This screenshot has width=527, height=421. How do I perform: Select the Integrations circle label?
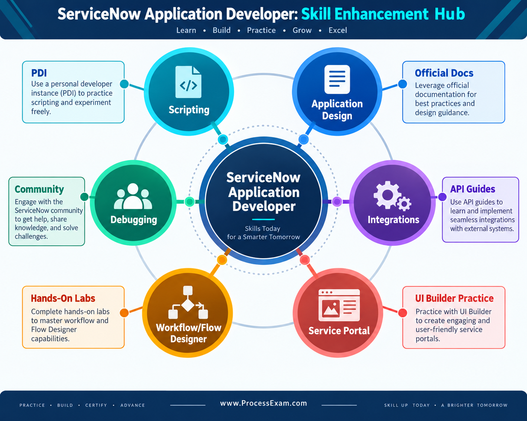[393, 220]
